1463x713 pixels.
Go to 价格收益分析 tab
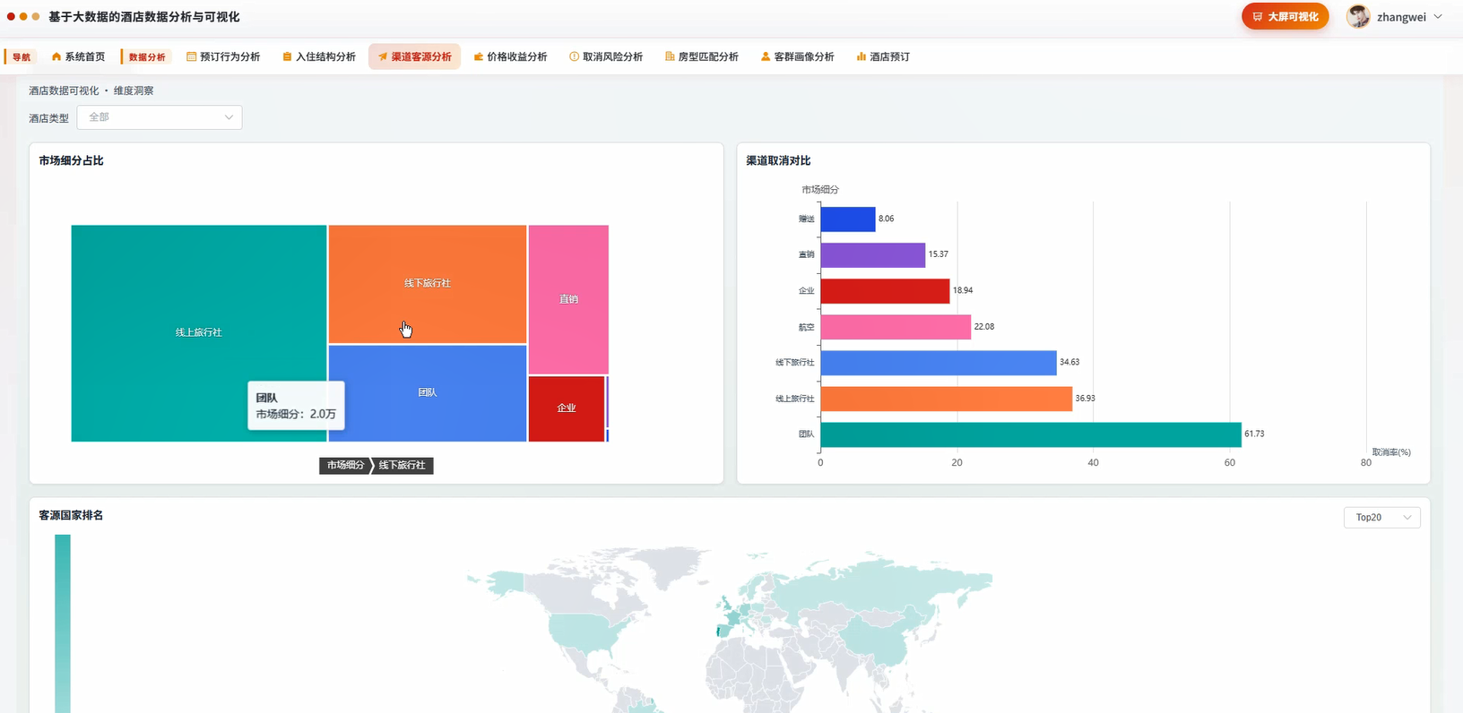[511, 56]
